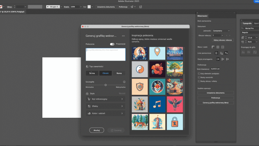
Task: Toggle the Propozycje switch
Action: 112,44
